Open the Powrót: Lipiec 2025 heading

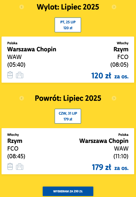(68, 98)
